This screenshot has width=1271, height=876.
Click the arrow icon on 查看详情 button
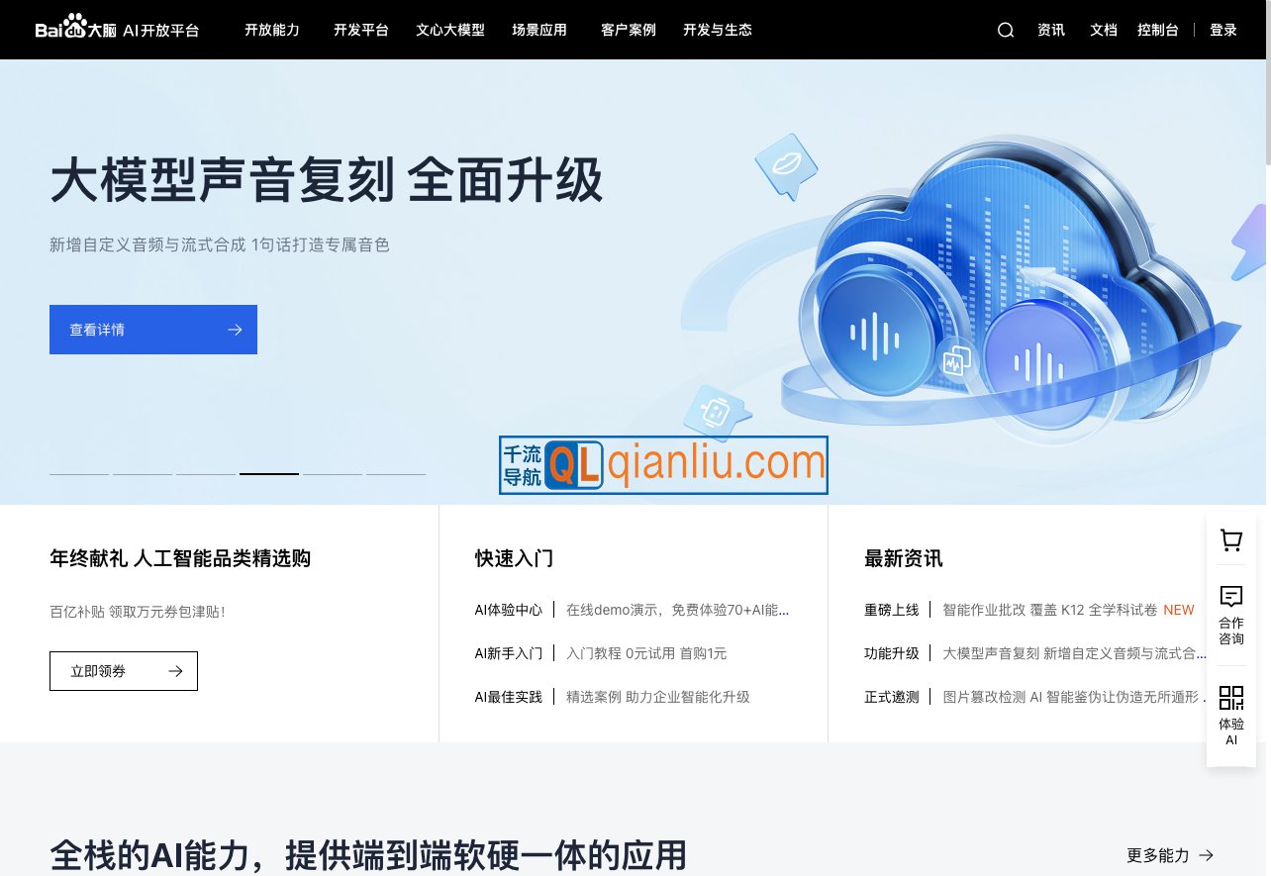point(235,330)
